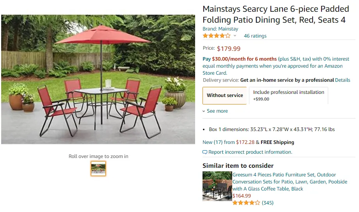Click the Greesum item star rating
Viewport: 359px width, 212px height.
[246, 203]
